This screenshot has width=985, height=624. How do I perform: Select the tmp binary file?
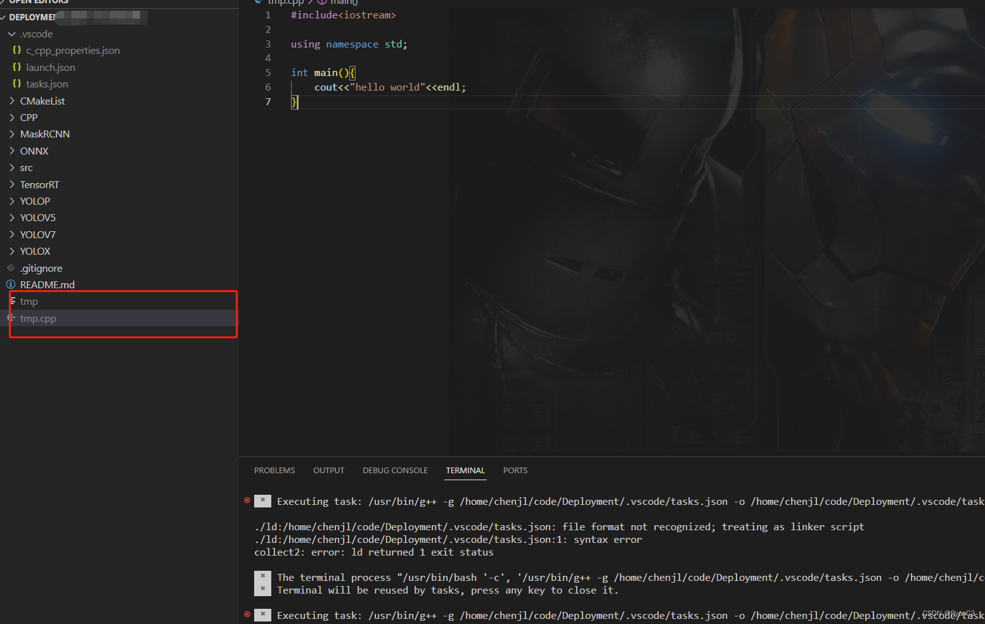coord(29,302)
